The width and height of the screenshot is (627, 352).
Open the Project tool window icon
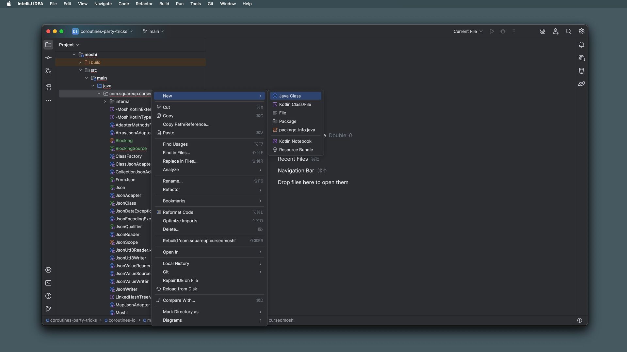tap(48, 45)
